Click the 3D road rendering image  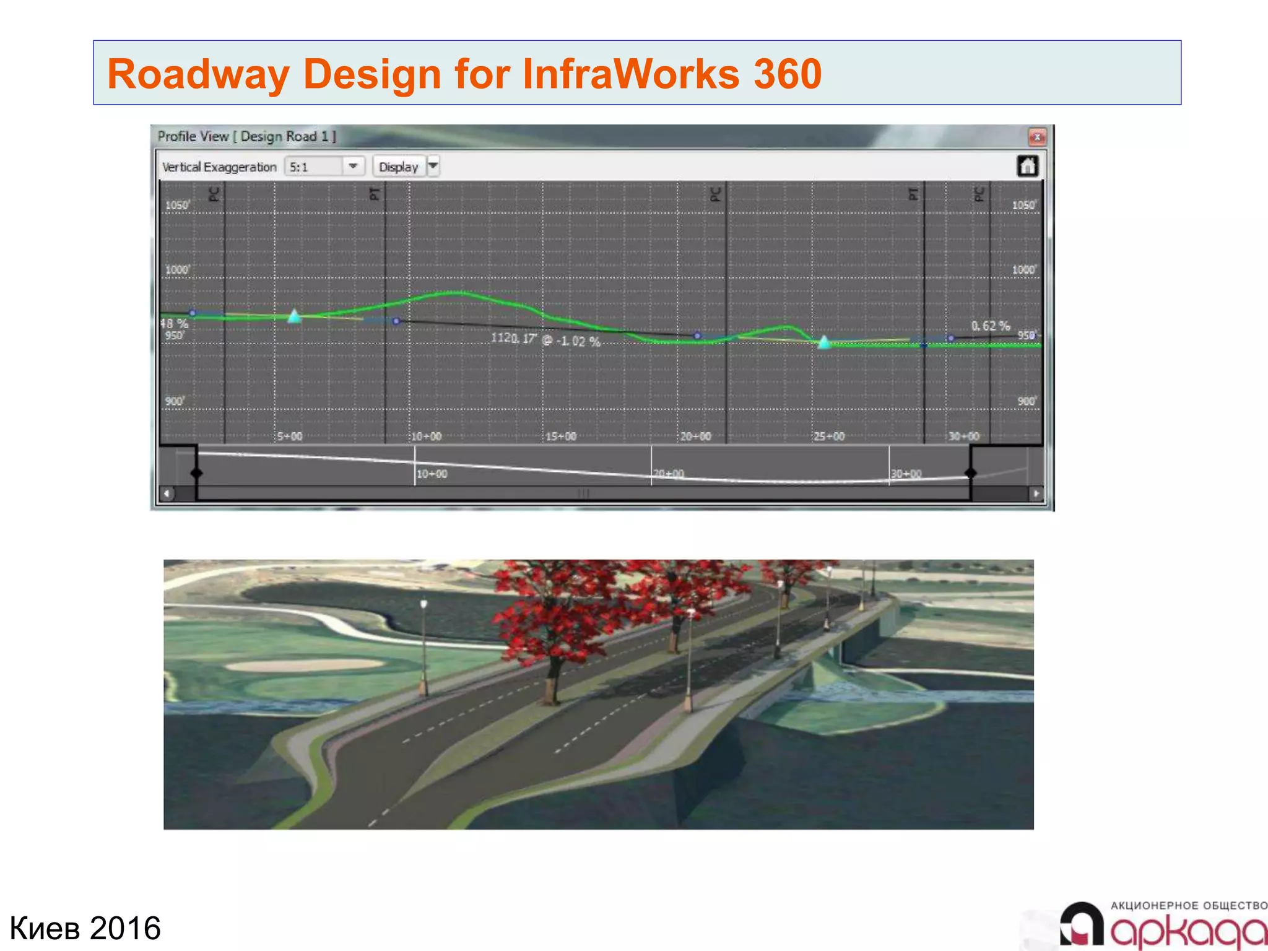click(599, 694)
